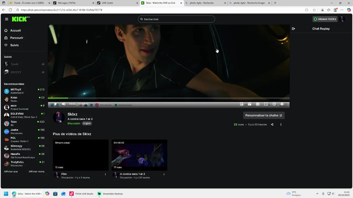353x198 pixels.
Task: Open the video player settings gear
Action: (282, 104)
